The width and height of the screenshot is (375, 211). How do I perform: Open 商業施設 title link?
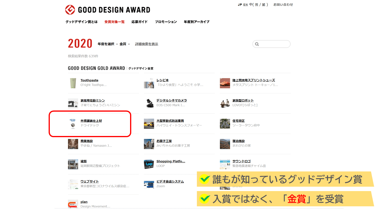point(87,141)
